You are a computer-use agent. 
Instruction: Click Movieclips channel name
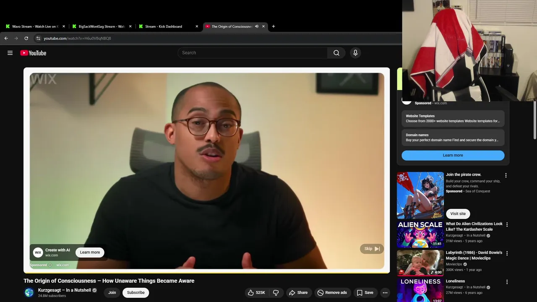click(454, 264)
